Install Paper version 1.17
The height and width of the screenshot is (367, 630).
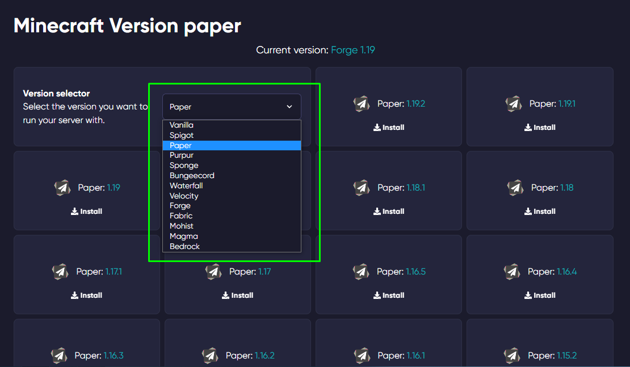pyautogui.click(x=237, y=295)
